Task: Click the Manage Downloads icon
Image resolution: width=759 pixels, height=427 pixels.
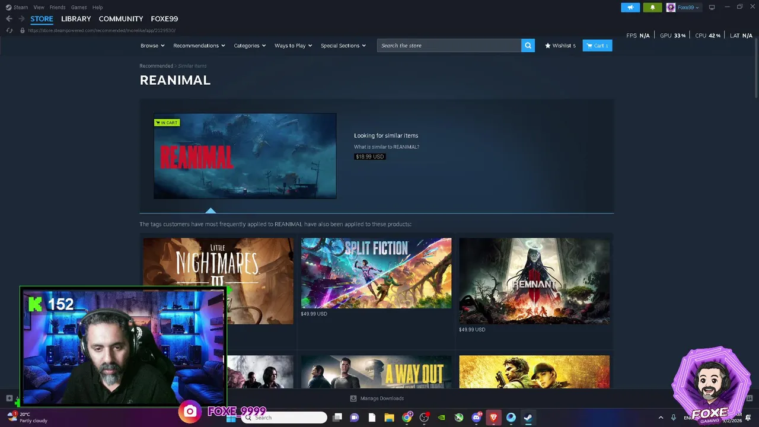Action: coord(353,399)
